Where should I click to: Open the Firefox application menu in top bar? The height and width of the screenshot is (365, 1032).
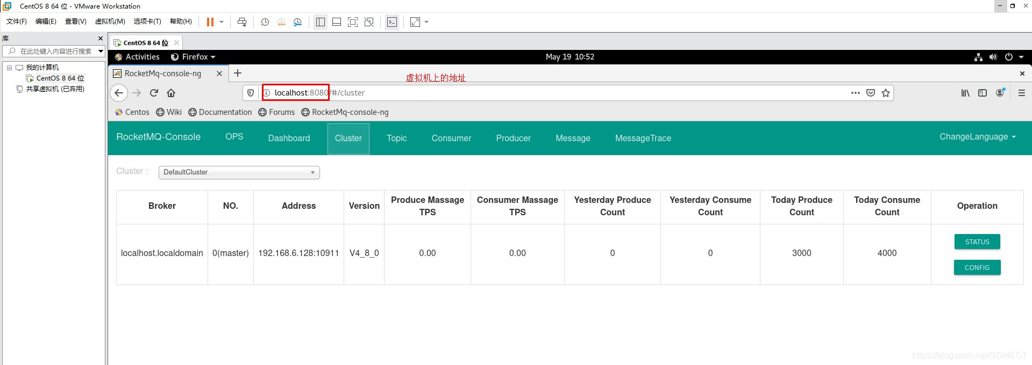[x=193, y=57]
